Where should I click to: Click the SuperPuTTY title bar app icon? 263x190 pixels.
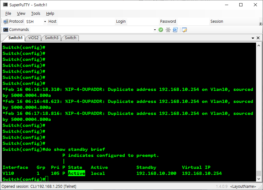(x=5, y=5)
